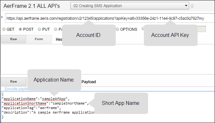Click the bold 'Payload' label
Viewport: 215px width, 123px height.
tap(89, 82)
